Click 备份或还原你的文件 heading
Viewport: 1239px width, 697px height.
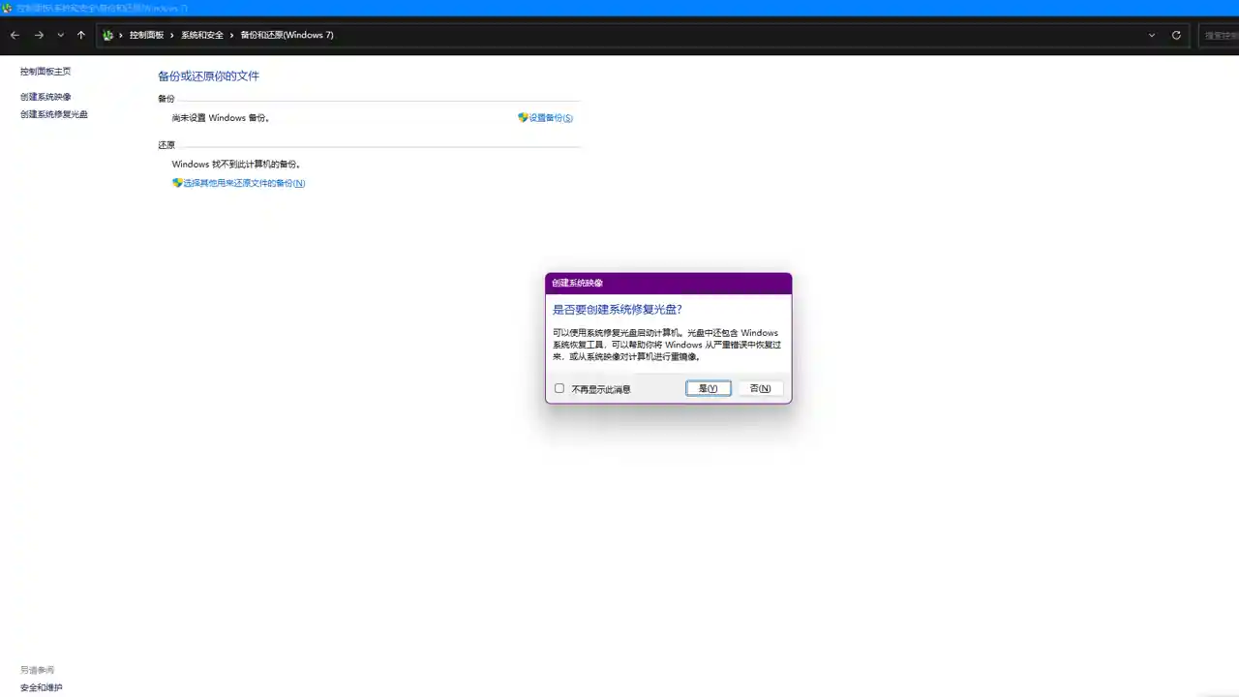pyautogui.click(x=209, y=76)
